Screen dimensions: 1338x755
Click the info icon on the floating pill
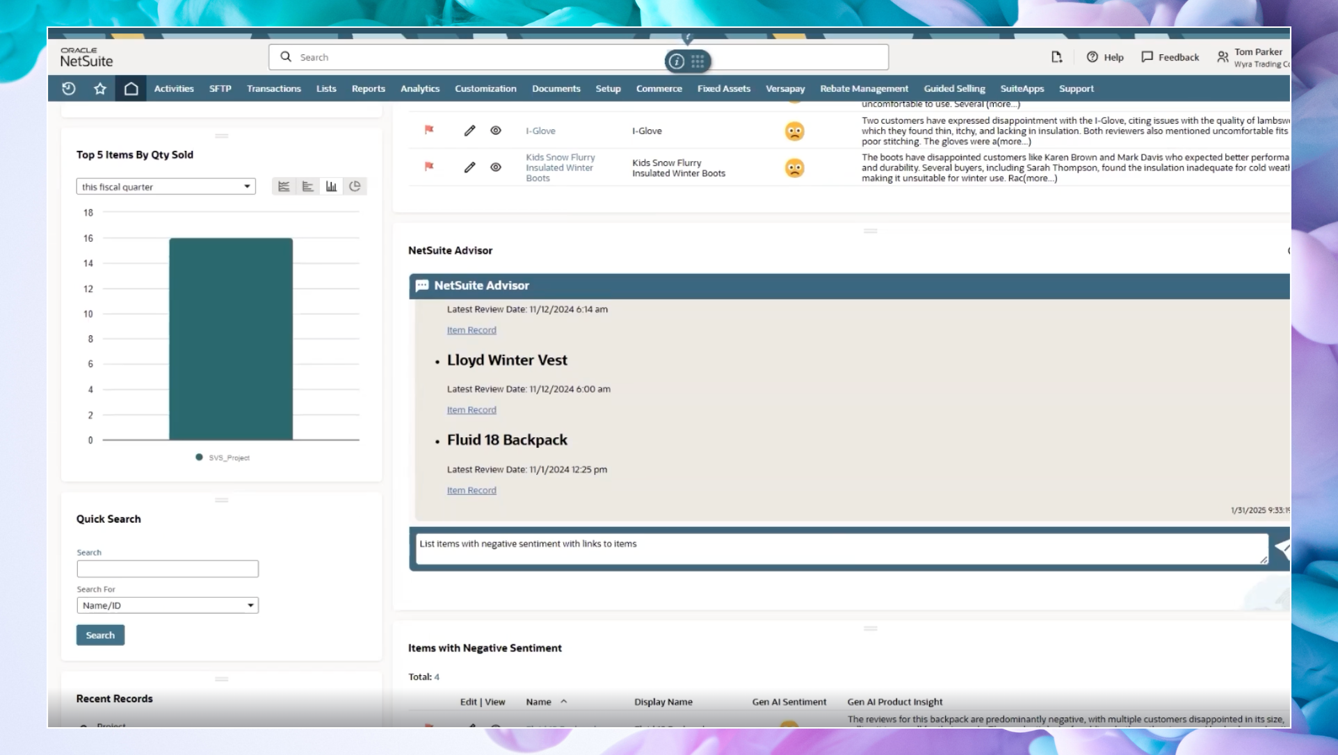coord(676,61)
